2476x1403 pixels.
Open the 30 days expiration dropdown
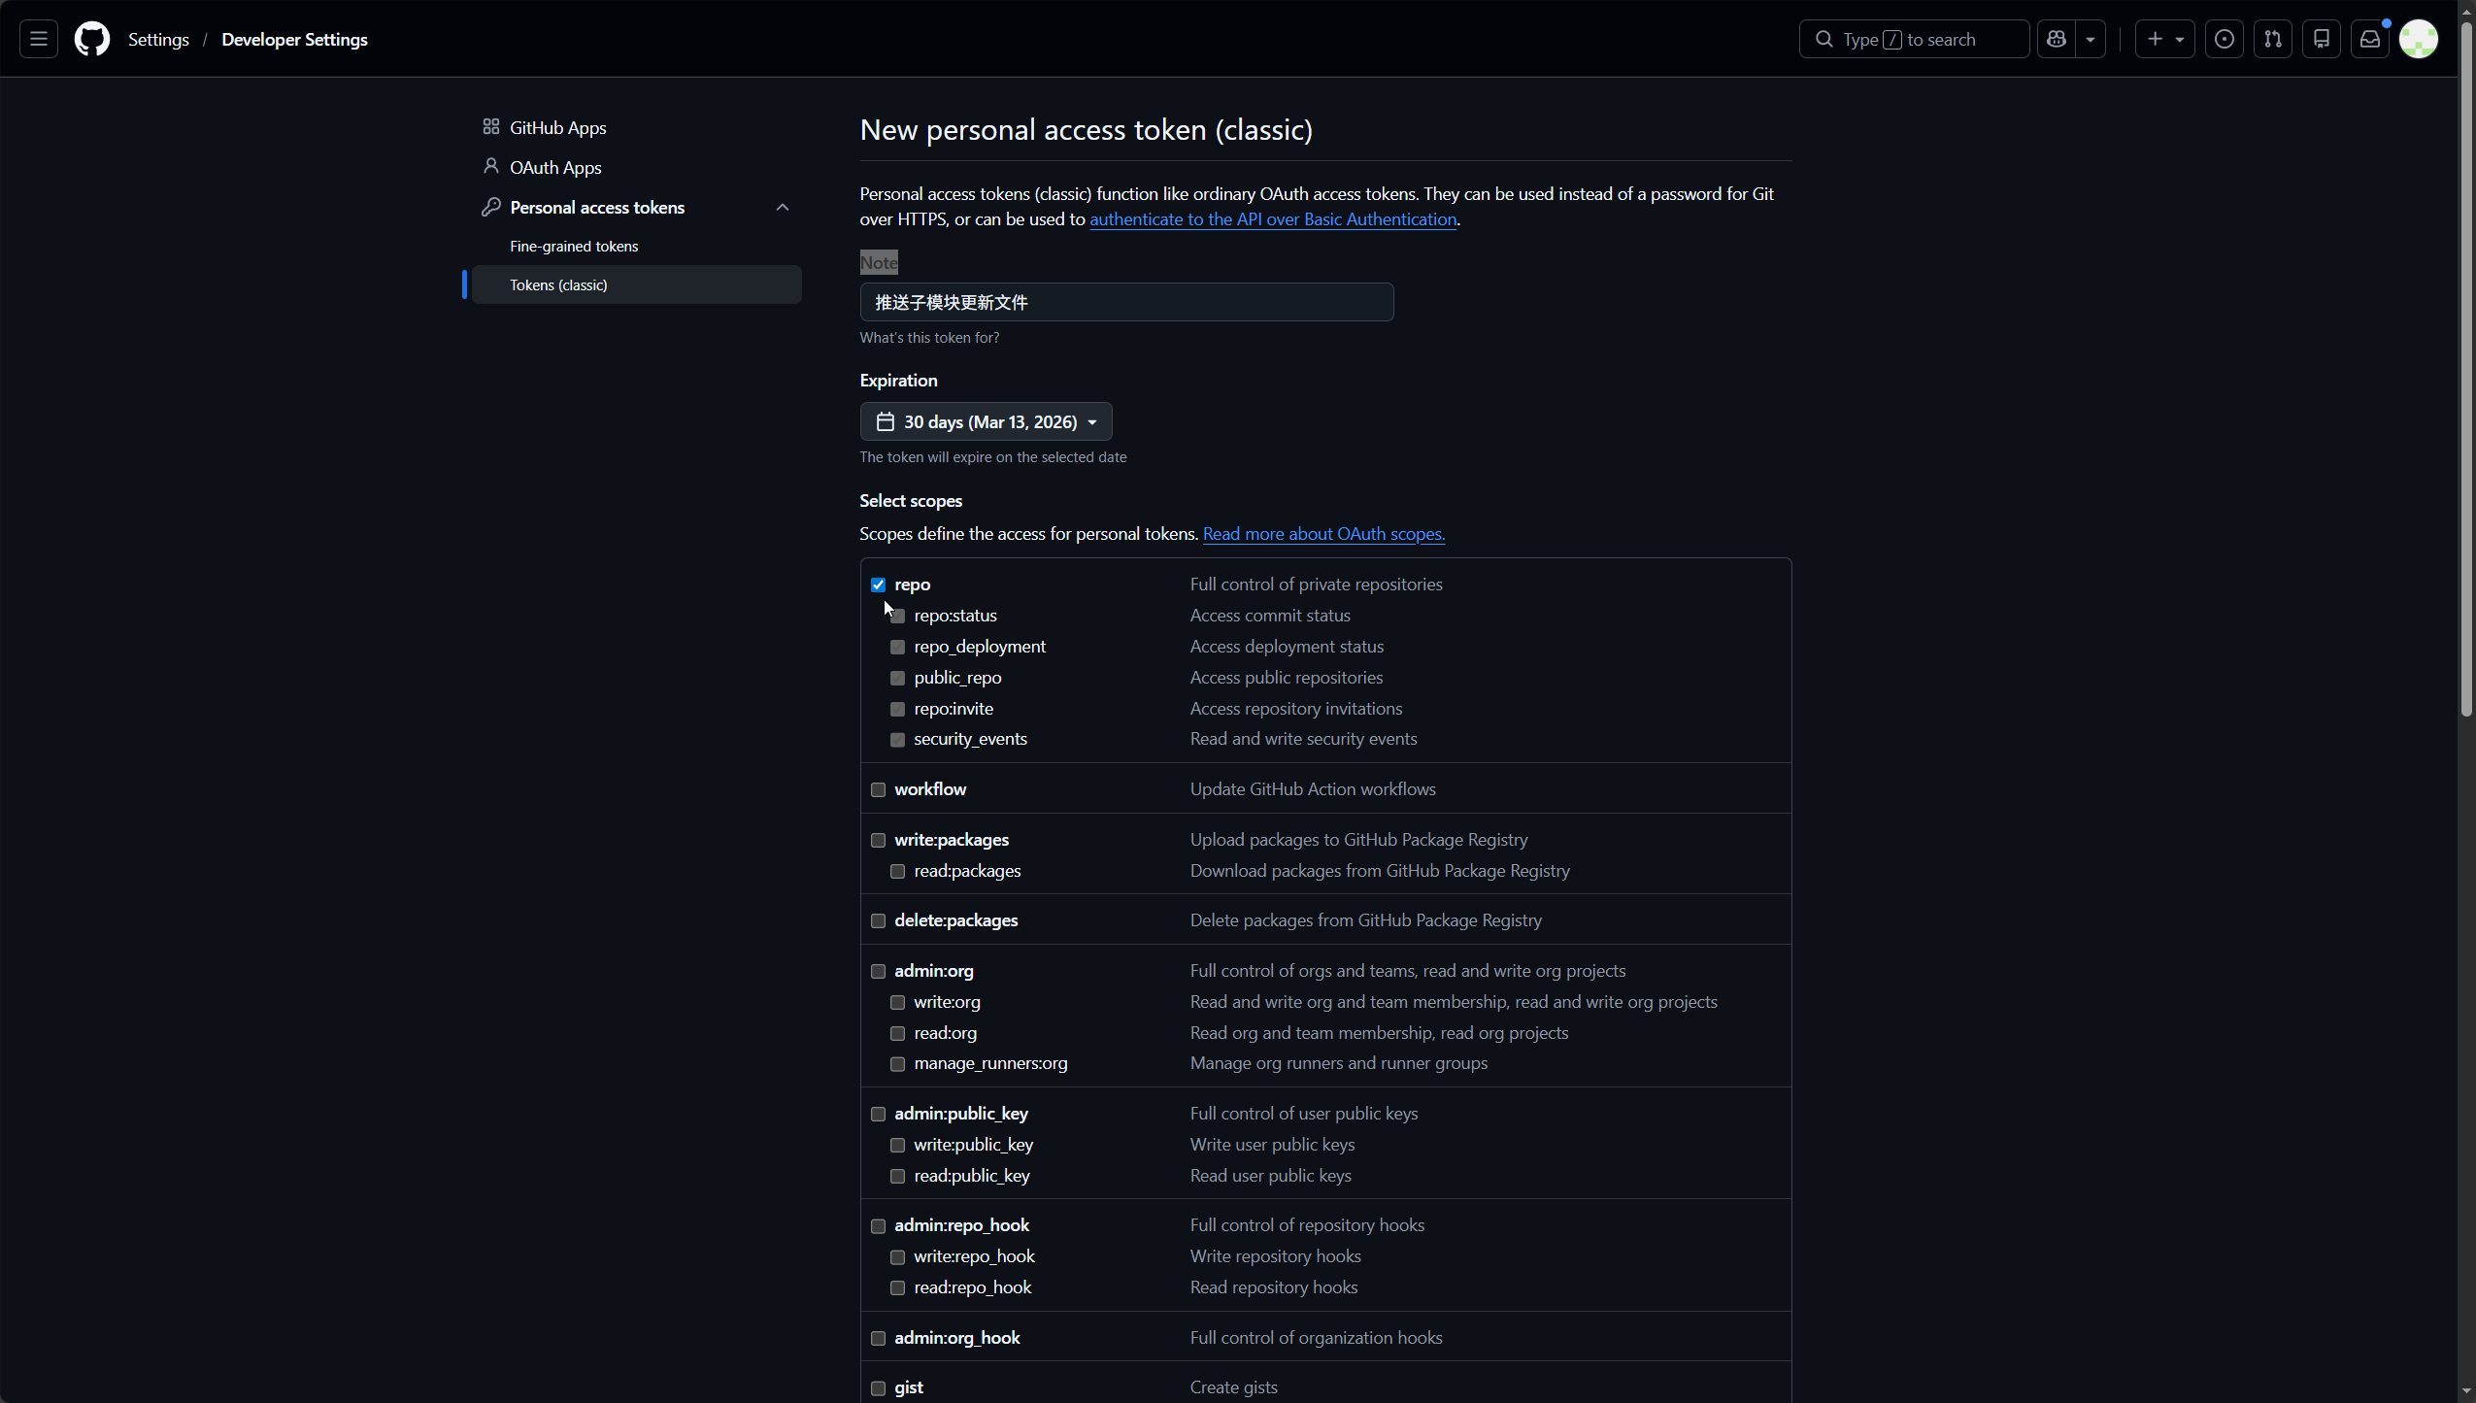pyautogui.click(x=986, y=421)
